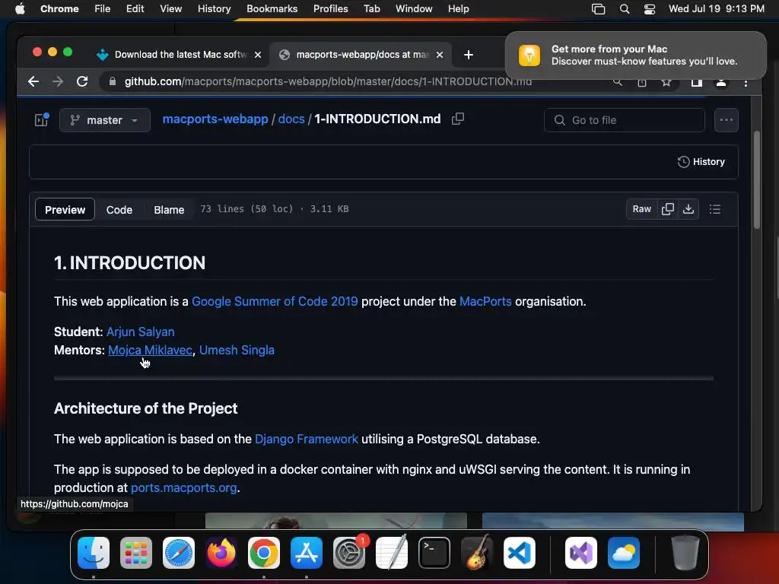Open the File menu
This screenshot has height=584, width=779.
[103, 9]
